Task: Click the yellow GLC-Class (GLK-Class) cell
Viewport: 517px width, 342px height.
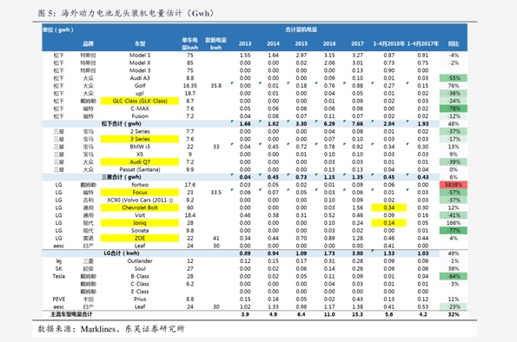Action: (140, 101)
